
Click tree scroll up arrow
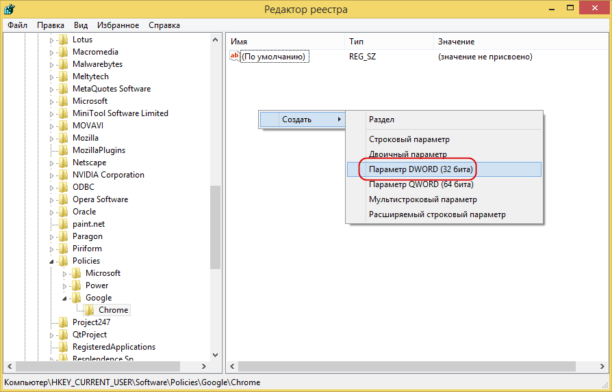pyautogui.click(x=216, y=40)
